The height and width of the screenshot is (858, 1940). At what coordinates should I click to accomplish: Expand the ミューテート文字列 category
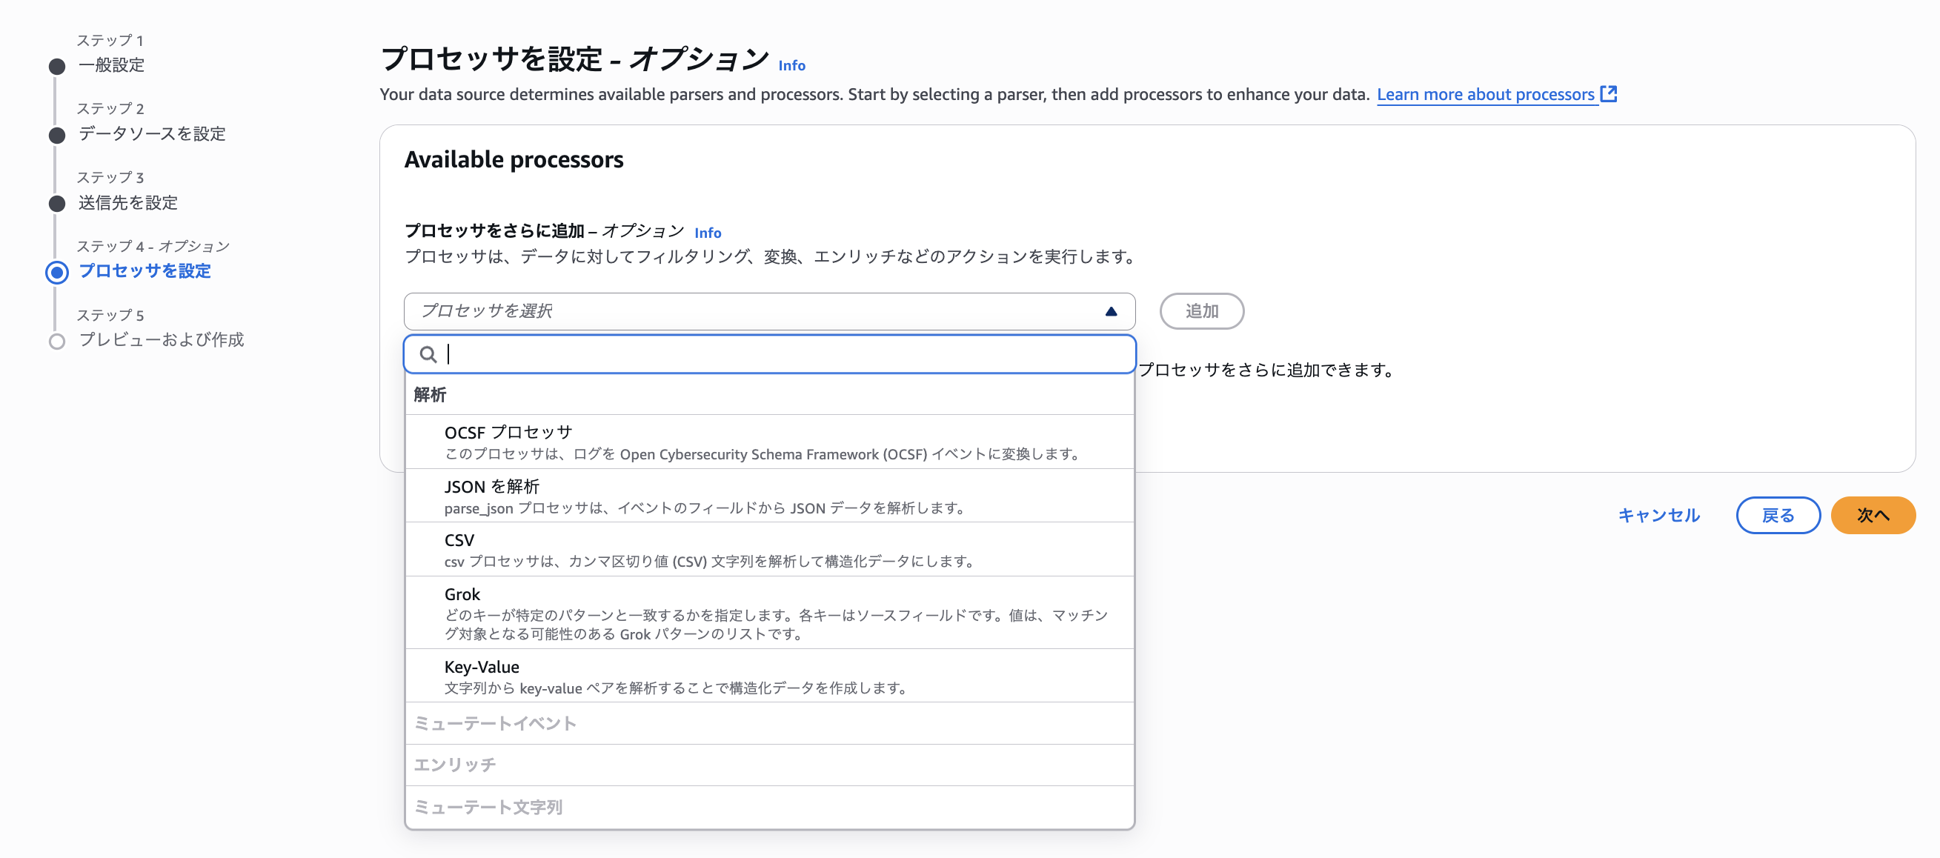point(491,807)
